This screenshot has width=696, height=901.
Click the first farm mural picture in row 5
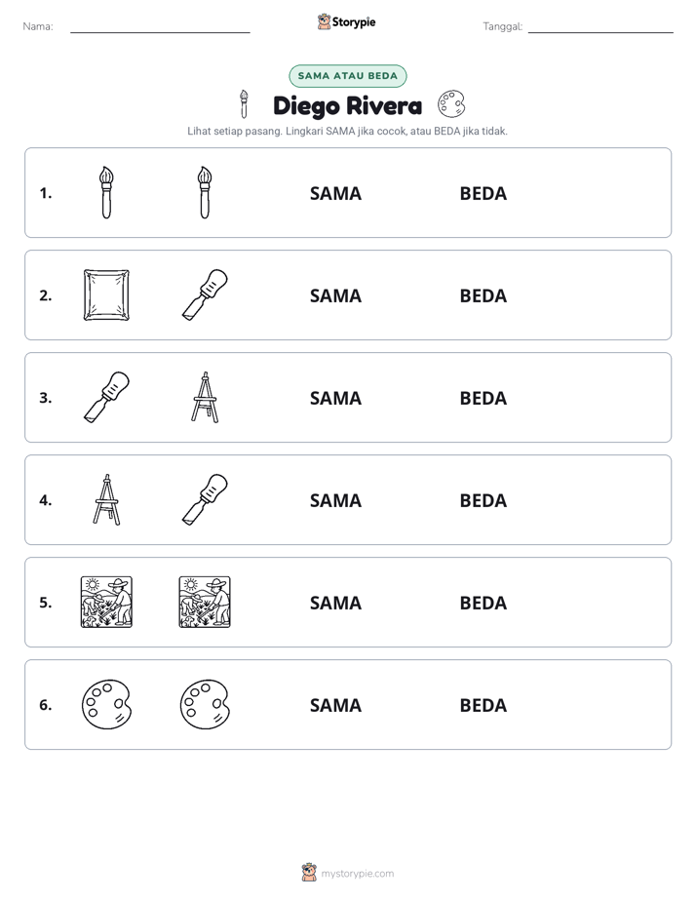pos(106,602)
